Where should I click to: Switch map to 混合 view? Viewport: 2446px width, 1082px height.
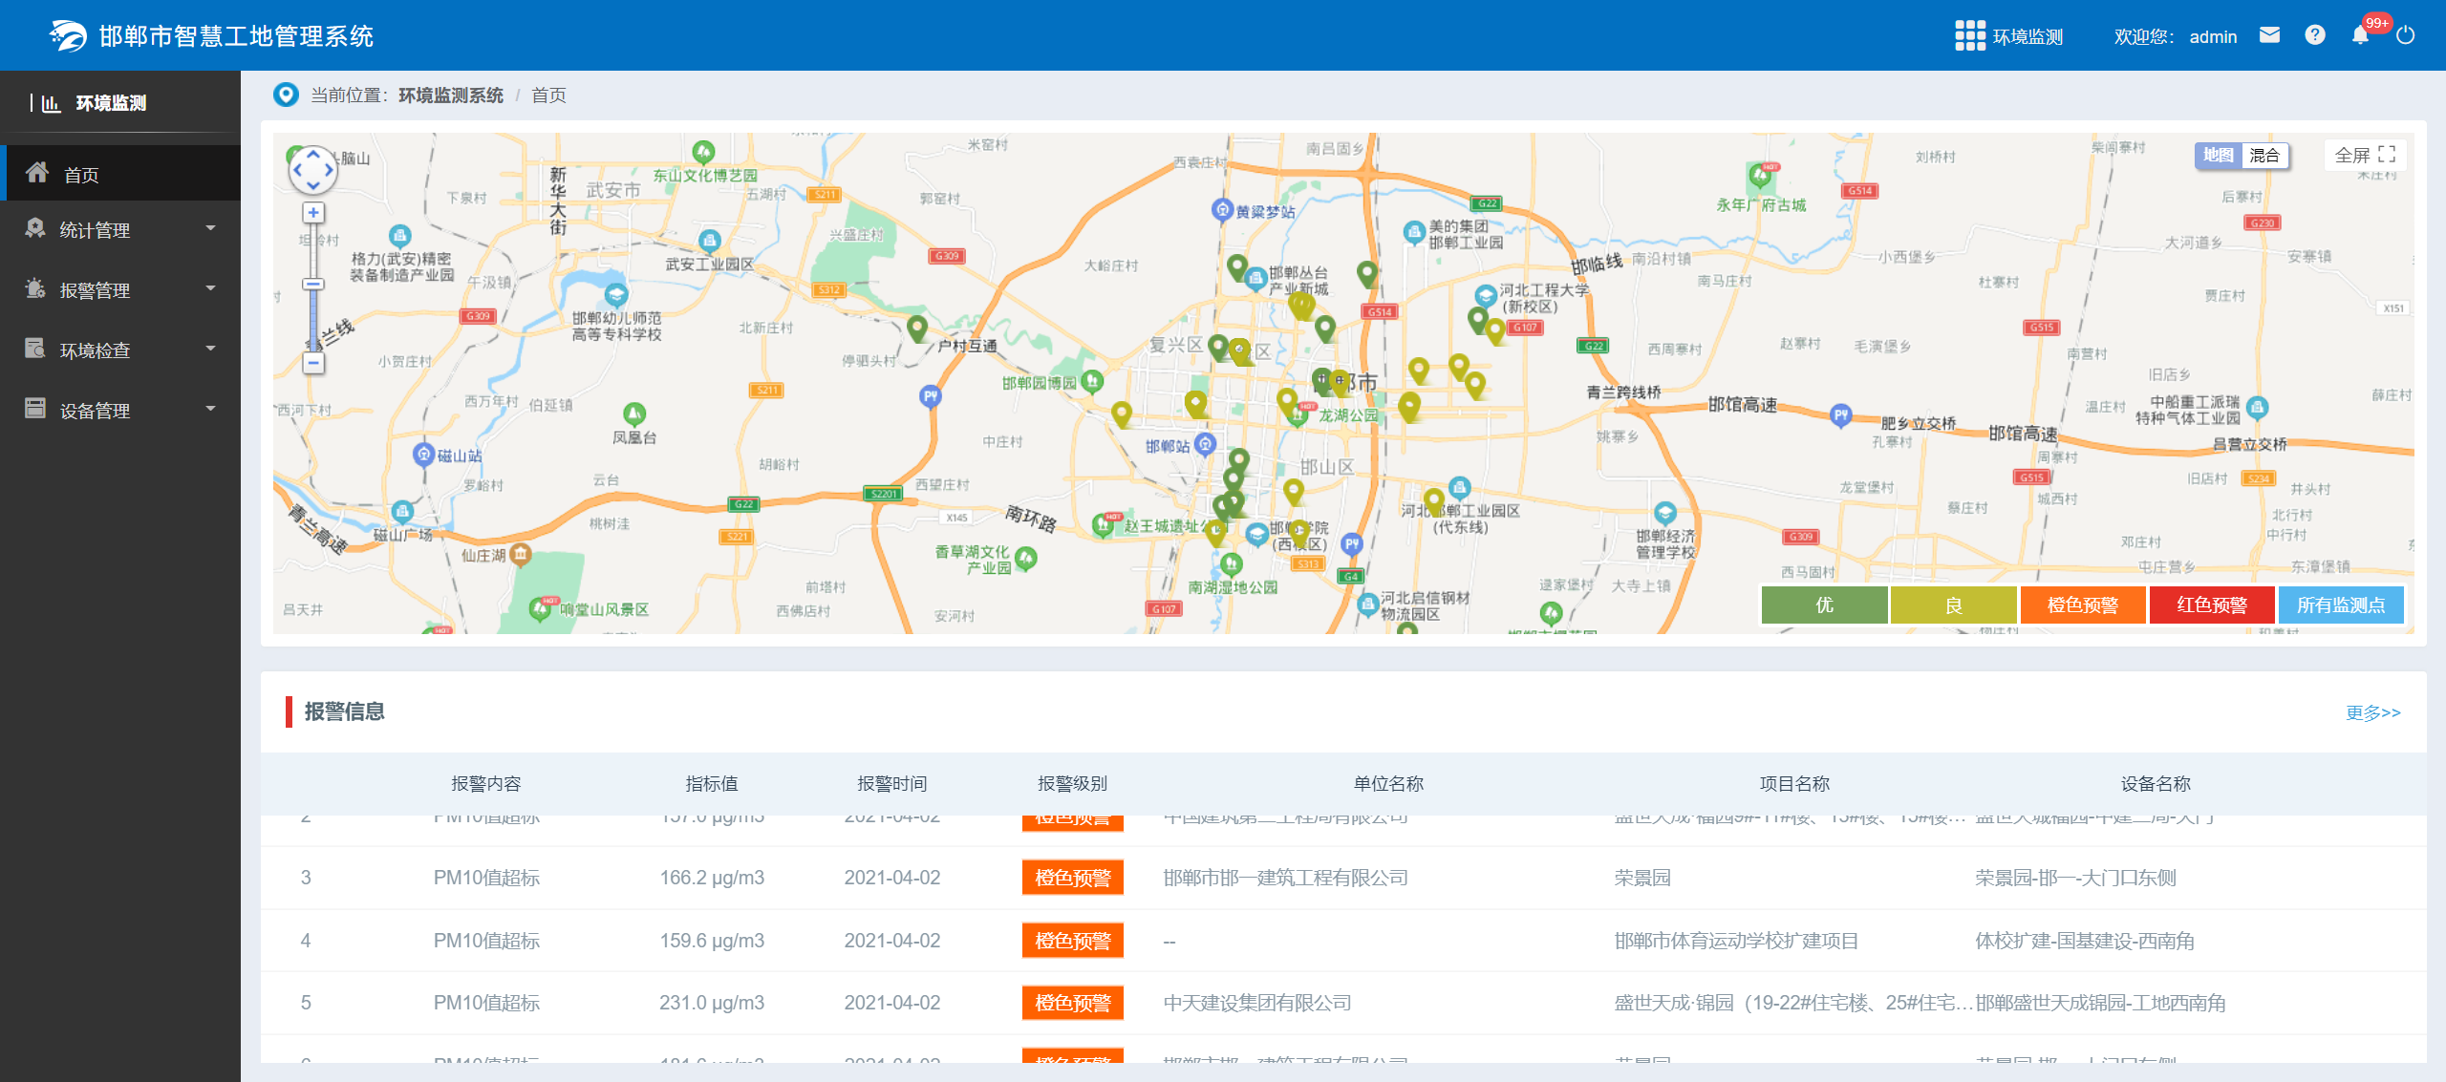[2264, 155]
